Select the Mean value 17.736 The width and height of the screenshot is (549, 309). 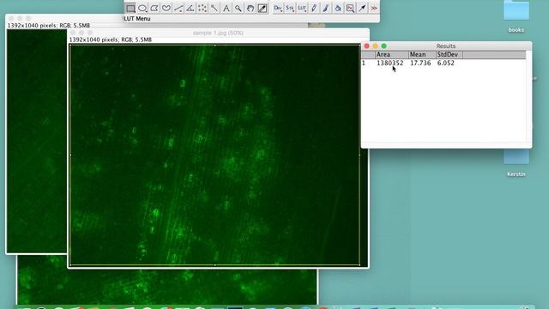[x=420, y=63]
